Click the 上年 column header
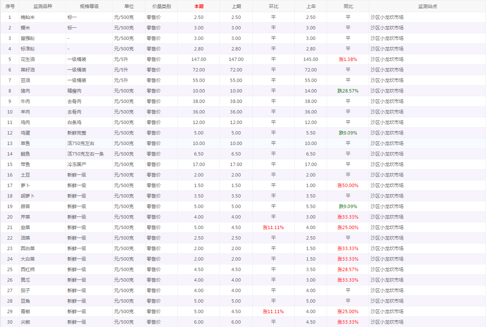Image resolution: width=486 pixels, height=327 pixels. coord(311,6)
